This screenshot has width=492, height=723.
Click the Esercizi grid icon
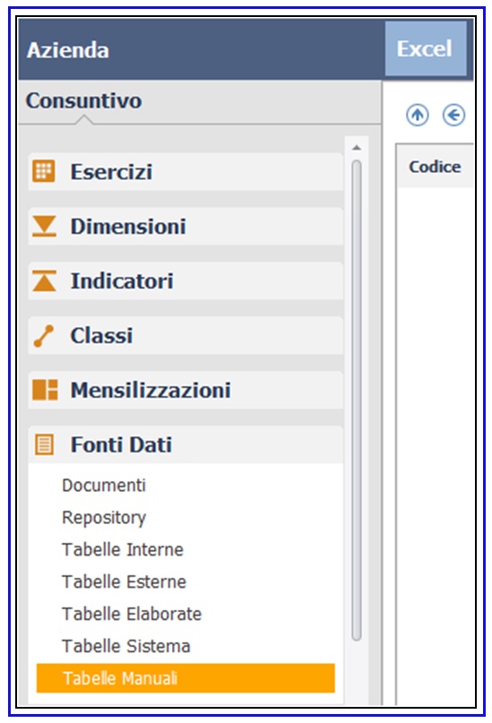(44, 171)
